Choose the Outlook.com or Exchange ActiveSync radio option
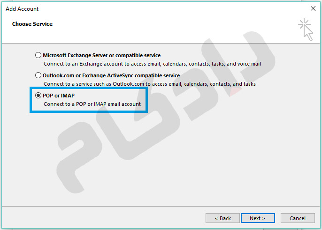The height and width of the screenshot is (230, 322). coord(38,75)
